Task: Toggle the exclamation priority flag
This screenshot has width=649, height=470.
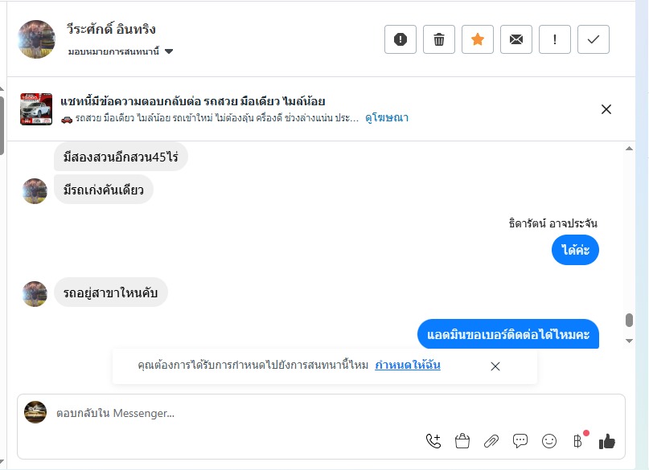Action: pyautogui.click(x=555, y=39)
